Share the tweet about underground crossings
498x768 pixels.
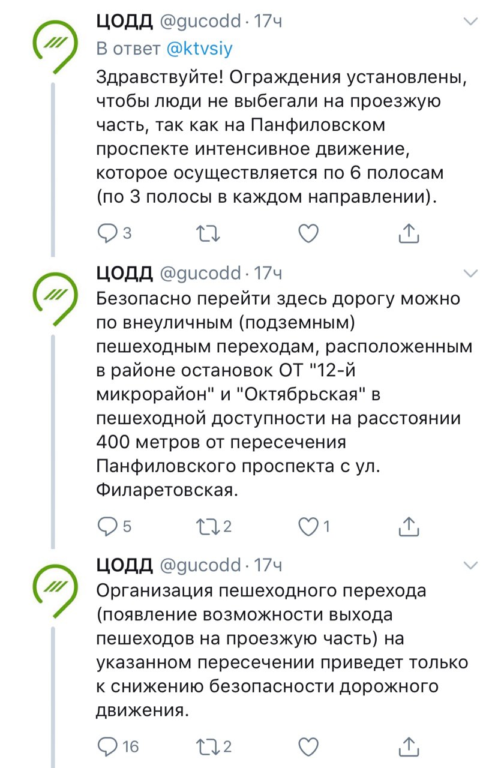point(408,526)
